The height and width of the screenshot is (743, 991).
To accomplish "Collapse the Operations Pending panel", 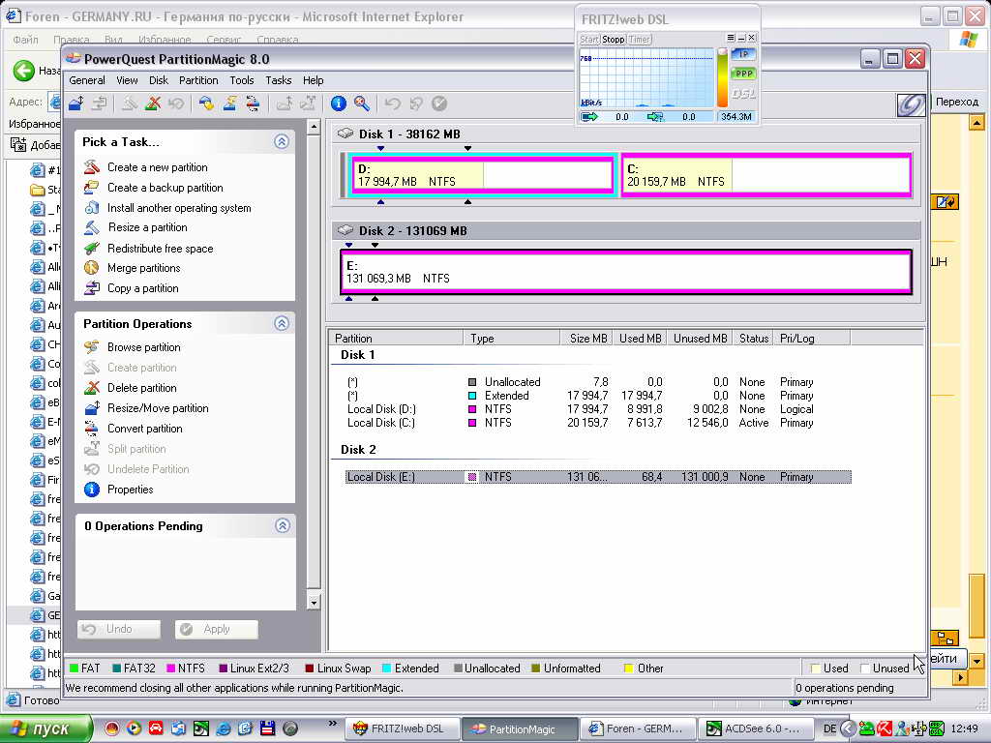I will [282, 525].
